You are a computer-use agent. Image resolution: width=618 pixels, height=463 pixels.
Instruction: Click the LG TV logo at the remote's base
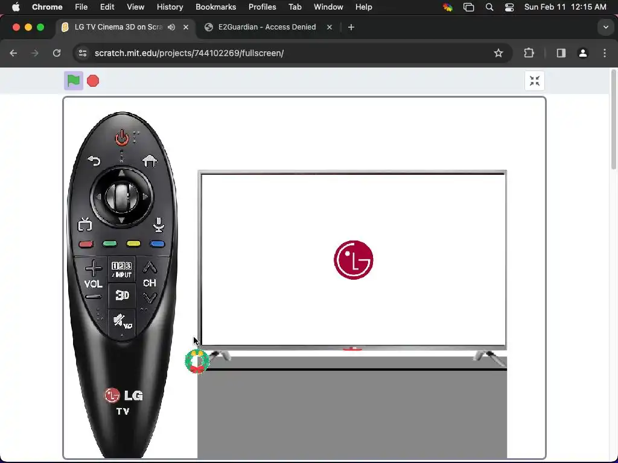tap(123, 401)
